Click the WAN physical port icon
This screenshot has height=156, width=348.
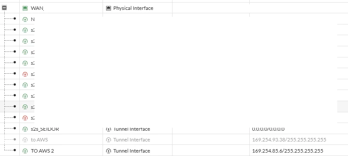25,8
